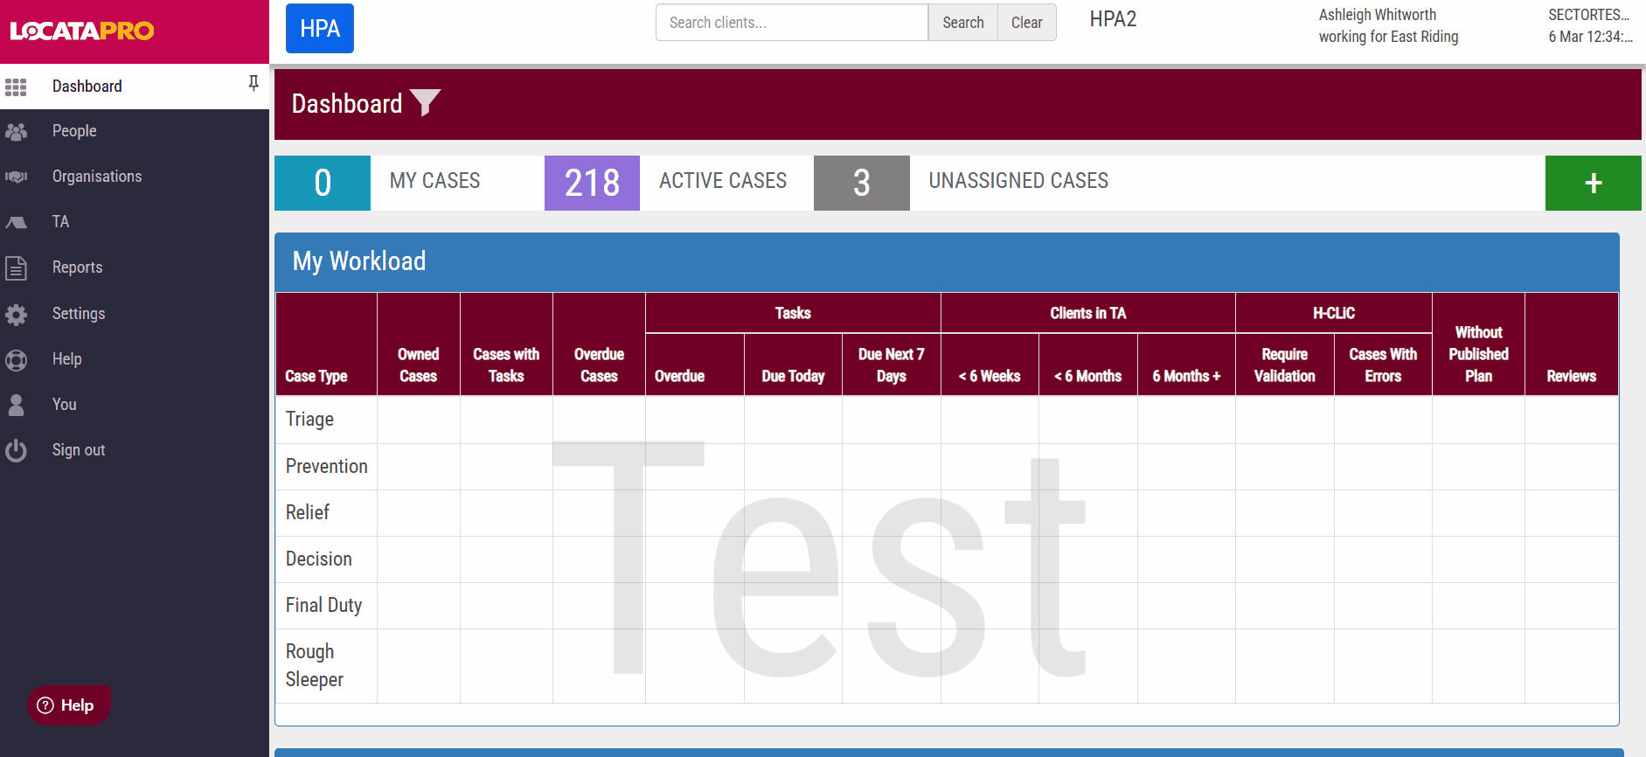This screenshot has width=1646, height=757.
Task: Click the SECTORTES... environment label
Action: pos(1588,15)
